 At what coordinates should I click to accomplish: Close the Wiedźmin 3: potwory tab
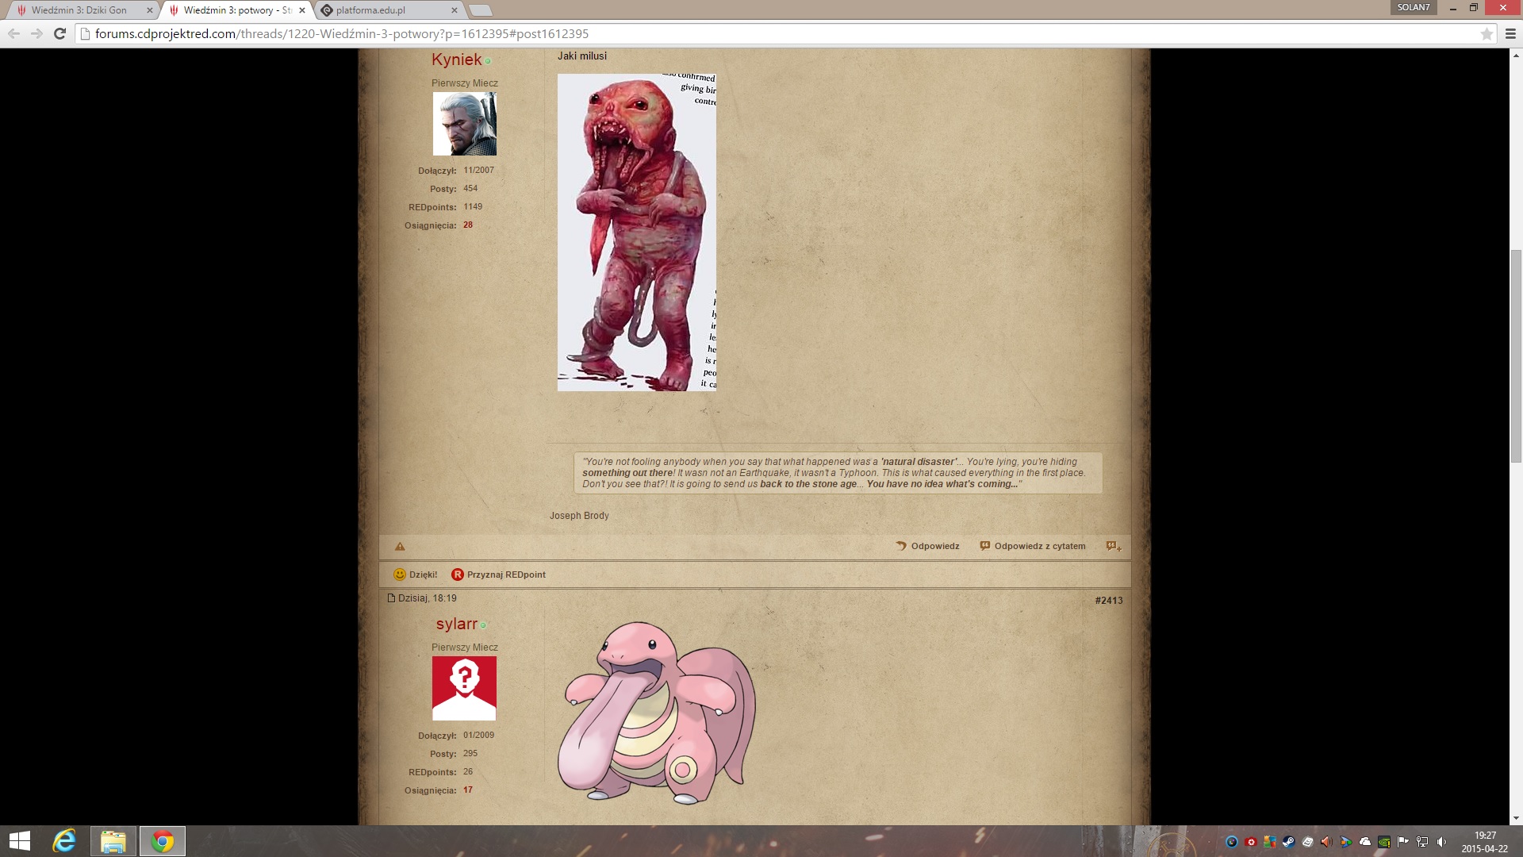pyautogui.click(x=302, y=10)
